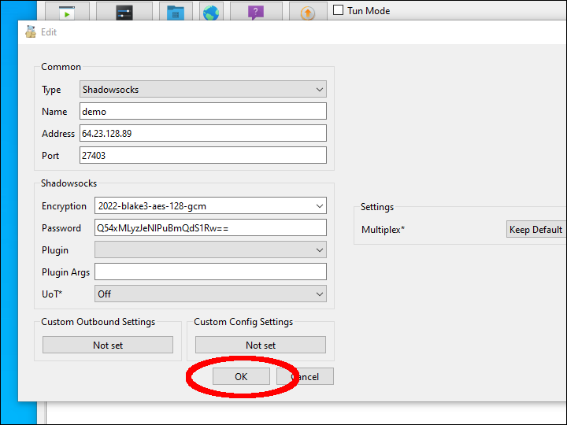Click the empty Plugin Args field
The image size is (567, 425).
(210, 272)
